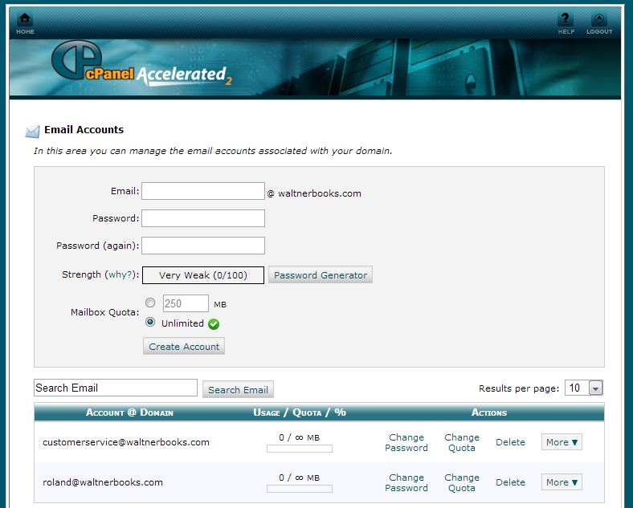Click the Account @ Domain column header
This screenshot has width=633, height=508.
[129, 412]
